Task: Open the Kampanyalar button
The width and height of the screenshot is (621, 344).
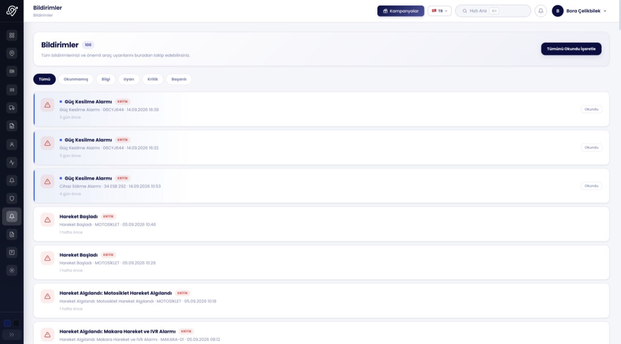Action: coord(401,11)
